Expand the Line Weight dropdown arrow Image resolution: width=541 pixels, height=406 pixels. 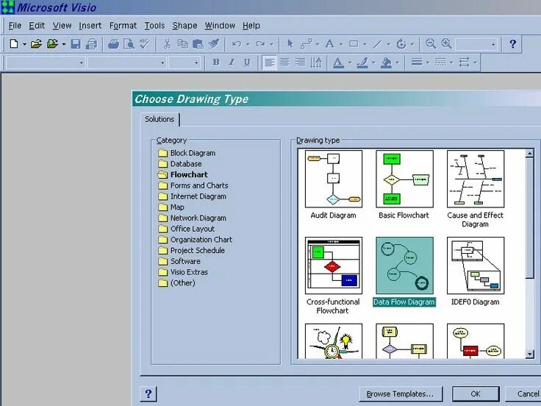pos(428,63)
